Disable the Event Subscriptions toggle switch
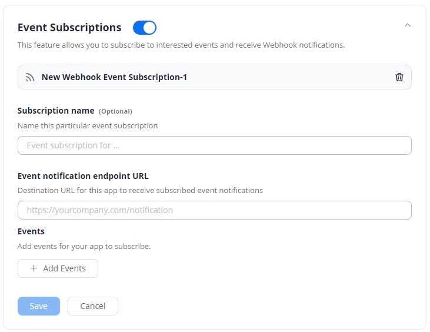 [x=145, y=28]
